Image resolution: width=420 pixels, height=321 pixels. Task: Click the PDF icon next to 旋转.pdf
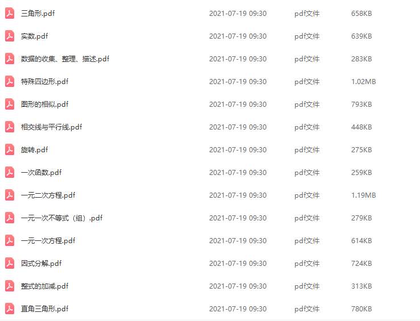click(x=10, y=149)
